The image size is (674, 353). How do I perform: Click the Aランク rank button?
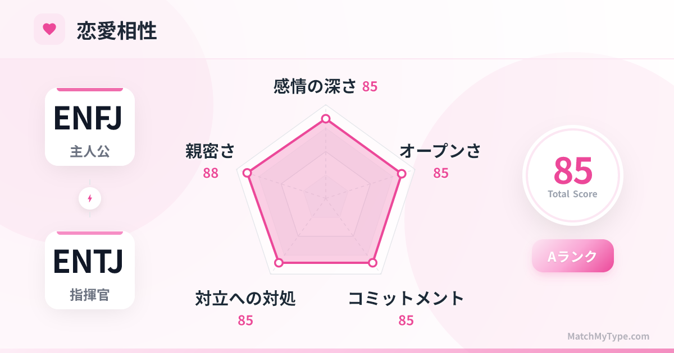[572, 256]
